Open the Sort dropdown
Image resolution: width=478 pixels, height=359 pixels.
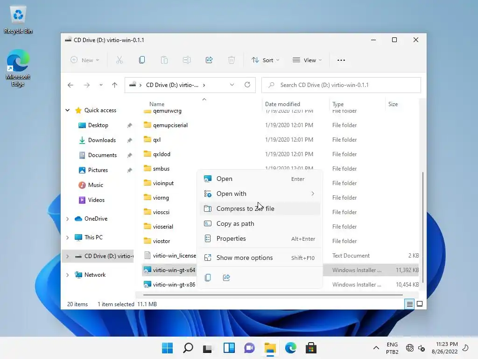pyautogui.click(x=265, y=60)
